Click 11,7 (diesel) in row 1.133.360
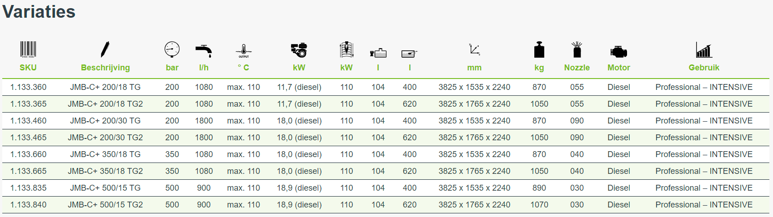The height and width of the screenshot is (217, 773). (299, 87)
